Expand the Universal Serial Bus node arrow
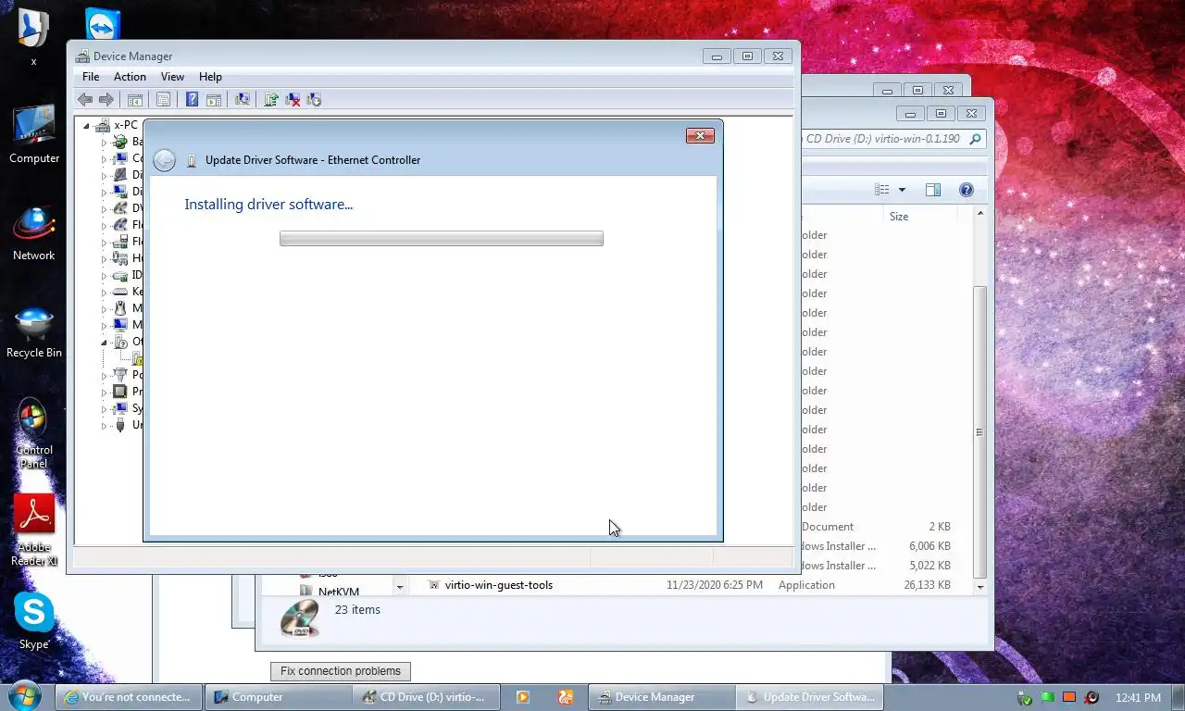Image resolution: width=1185 pixels, height=711 pixels. (104, 426)
